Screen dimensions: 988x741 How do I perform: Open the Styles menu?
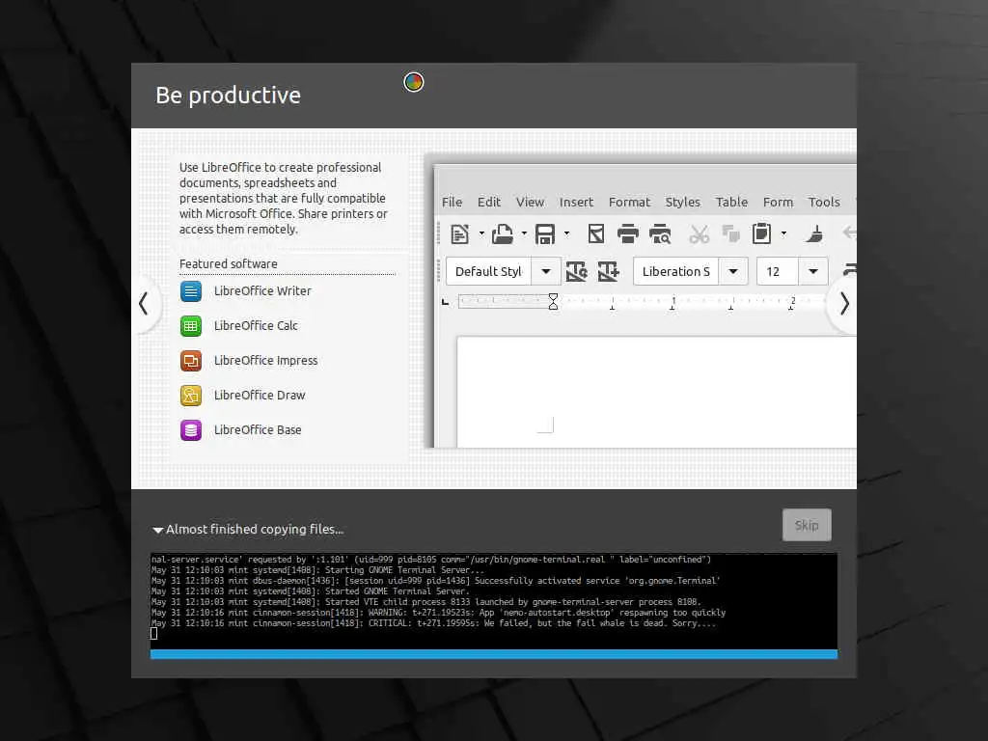pyautogui.click(x=683, y=203)
